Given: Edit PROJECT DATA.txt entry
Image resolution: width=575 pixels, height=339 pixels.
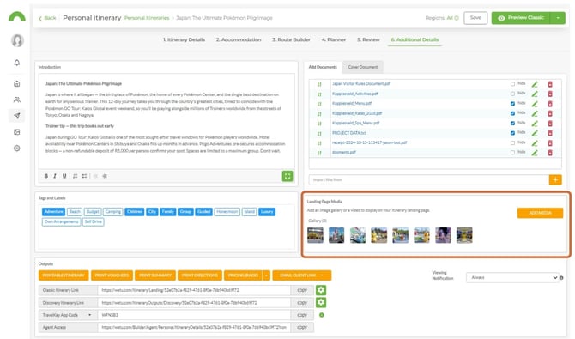Looking at the screenshot, I should click(x=535, y=133).
